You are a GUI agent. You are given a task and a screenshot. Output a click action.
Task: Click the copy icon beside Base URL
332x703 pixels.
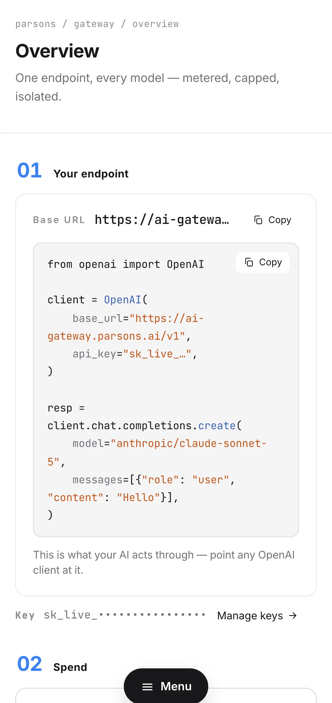(x=258, y=220)
